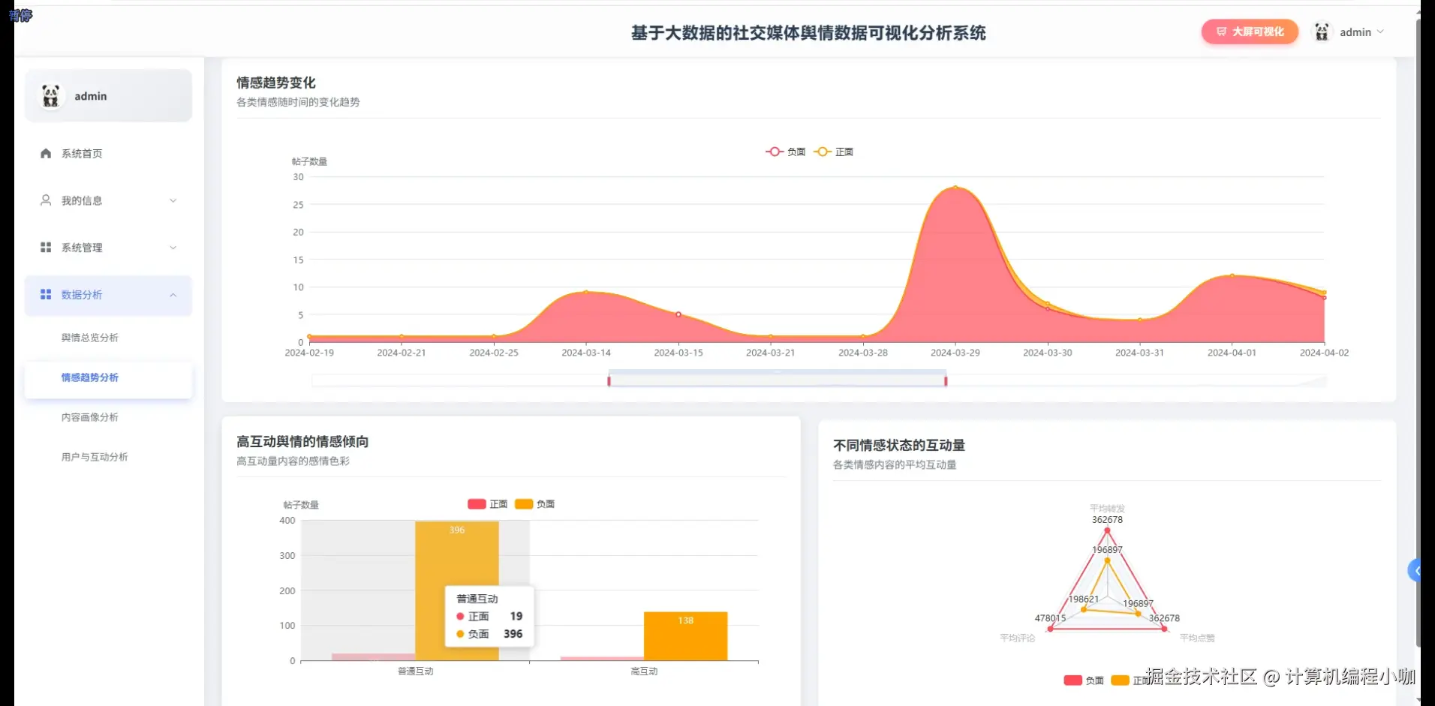Click the 高互动 x-axis label
The image size is (1435, 706).
[644, 671]
